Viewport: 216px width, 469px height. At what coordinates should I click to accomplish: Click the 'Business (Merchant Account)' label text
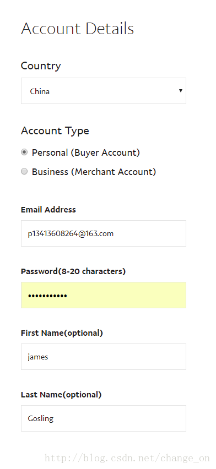pos(94,172)
